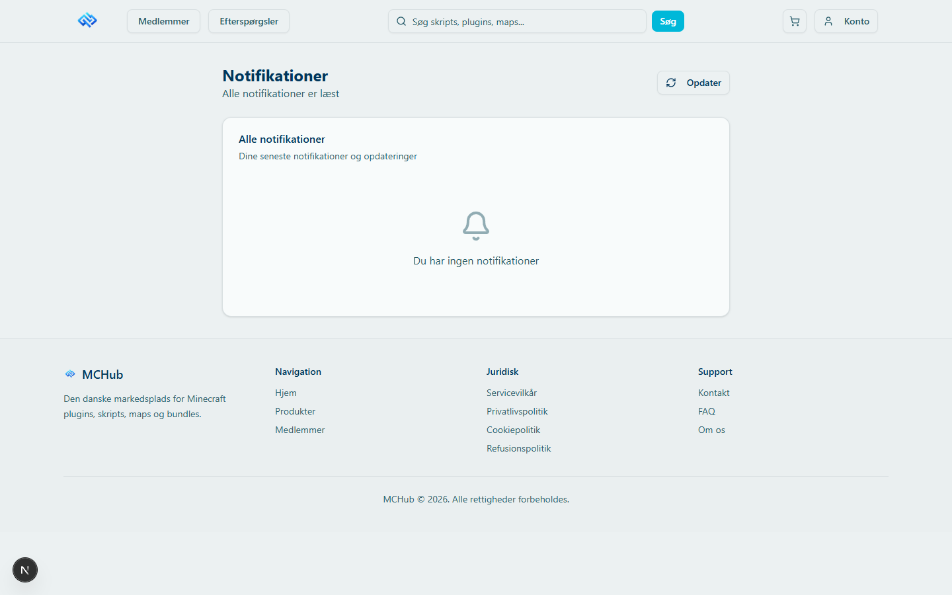Click the 'Navigation' footer heading
Screen dimensions: 952x595
tap(298, 372)
